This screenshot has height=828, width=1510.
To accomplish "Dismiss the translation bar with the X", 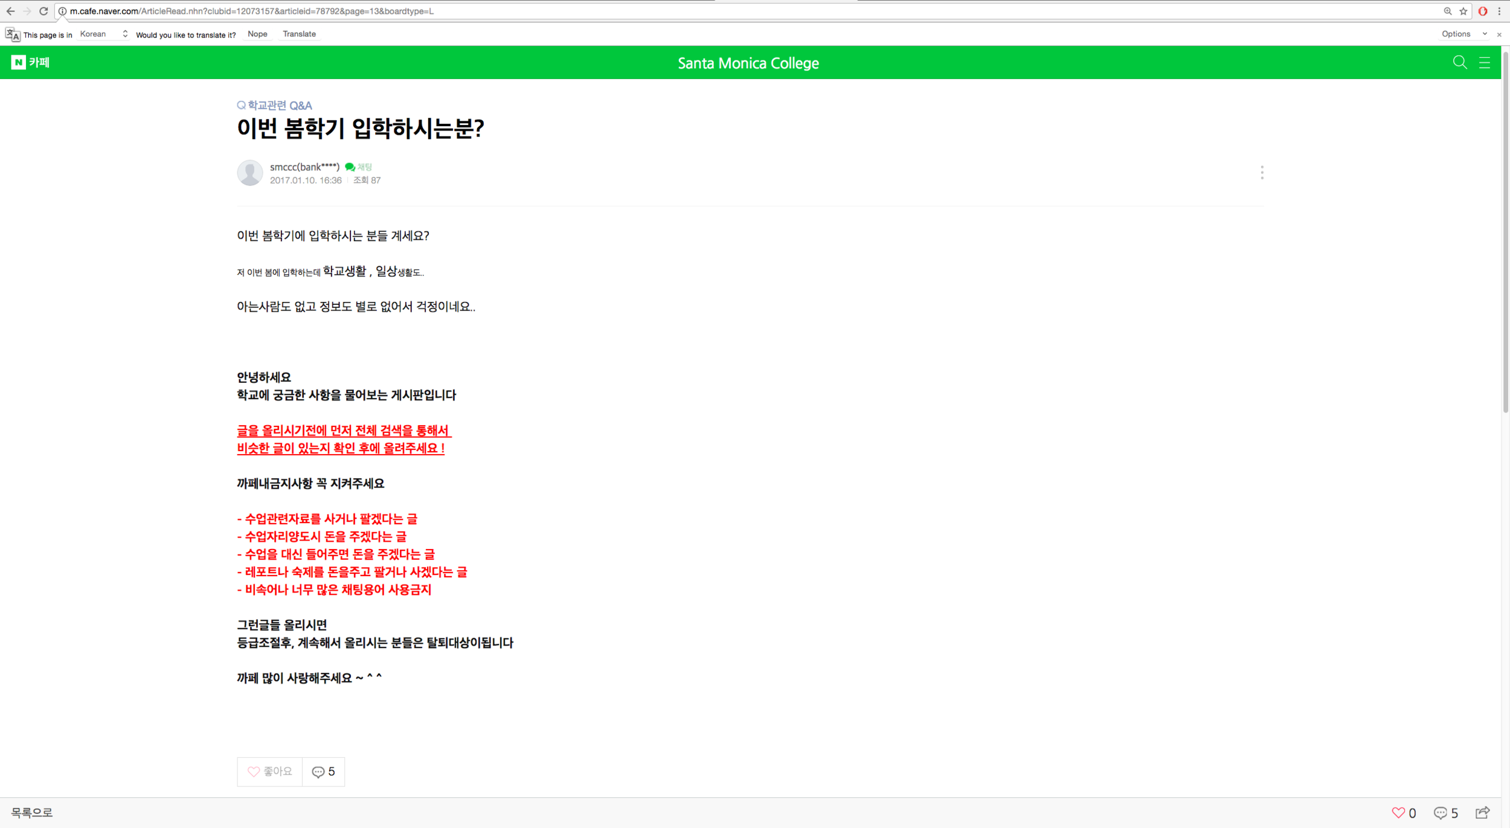I will click(x=1499, y=35).
